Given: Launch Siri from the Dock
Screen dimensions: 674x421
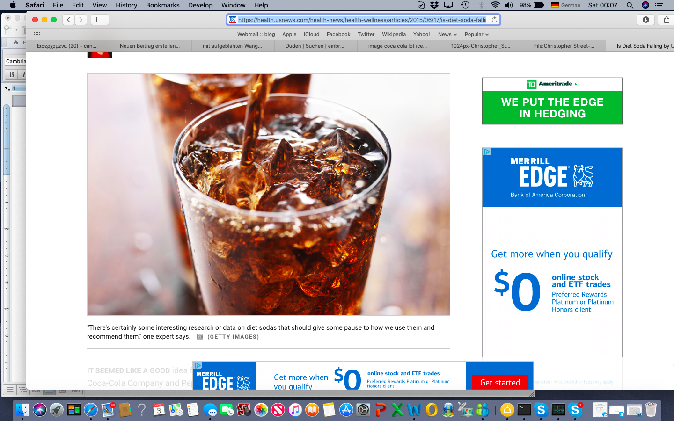Looking at the screenshot, I should [40, 410].
